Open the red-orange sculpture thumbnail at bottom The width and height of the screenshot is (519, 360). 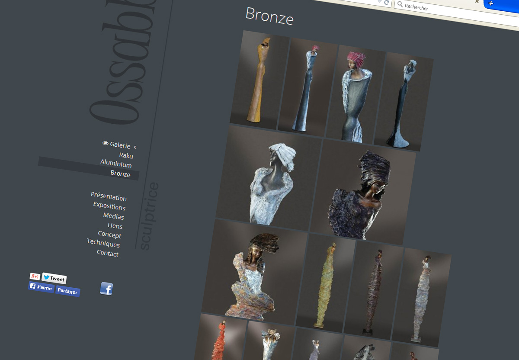pos(220,337)
